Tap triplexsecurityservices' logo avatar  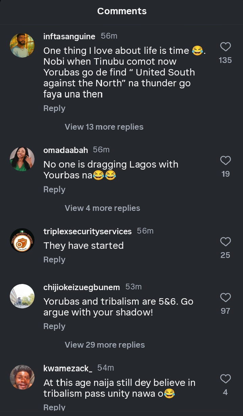[22, 240]
